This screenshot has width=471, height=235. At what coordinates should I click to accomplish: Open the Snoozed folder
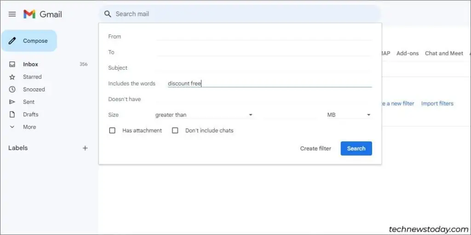pyautogui.click(x=34, y=90)
